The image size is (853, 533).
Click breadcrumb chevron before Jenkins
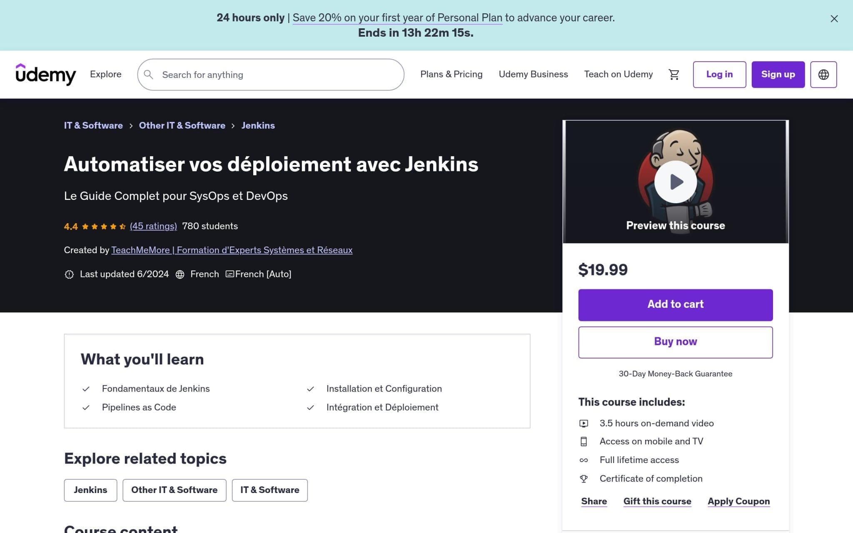pos(233,126)
